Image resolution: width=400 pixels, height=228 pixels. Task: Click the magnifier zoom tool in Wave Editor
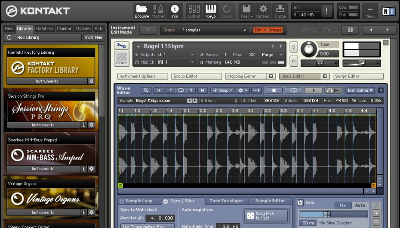click(146, 90)
